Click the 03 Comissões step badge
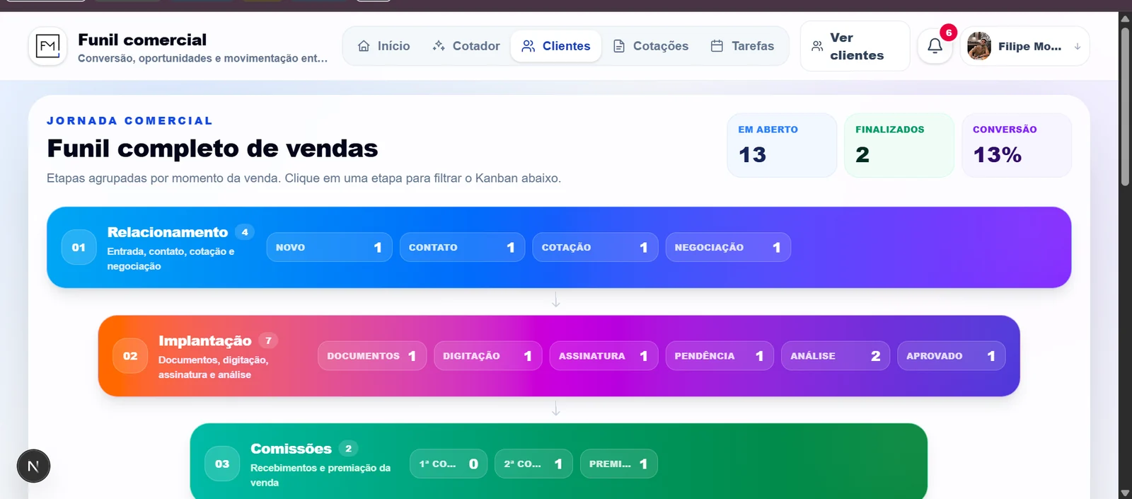1132x499 pixels. (222, 464)
